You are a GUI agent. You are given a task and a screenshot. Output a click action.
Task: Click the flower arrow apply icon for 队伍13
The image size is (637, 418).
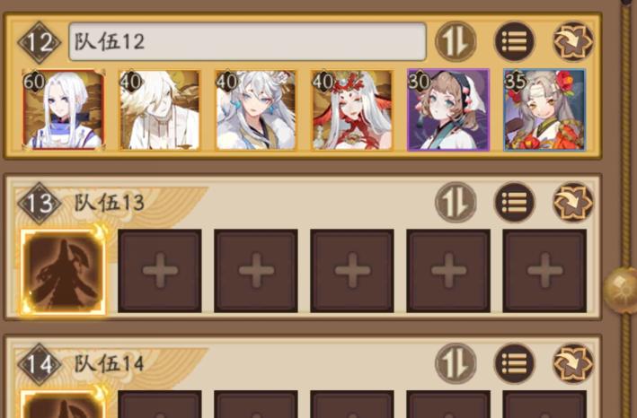click(573, 202)
